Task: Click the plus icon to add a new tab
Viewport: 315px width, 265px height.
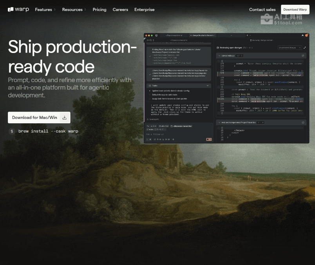Action: (x=247, y=35)
